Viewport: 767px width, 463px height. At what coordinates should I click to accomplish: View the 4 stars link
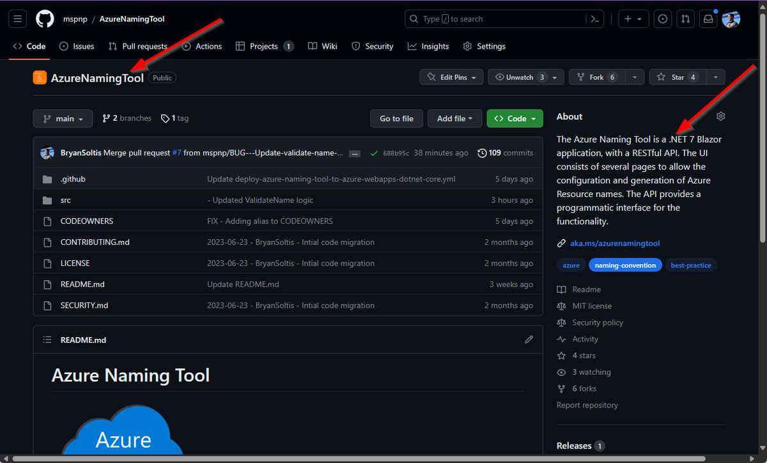pyautogui.click(x=577, y=356)
